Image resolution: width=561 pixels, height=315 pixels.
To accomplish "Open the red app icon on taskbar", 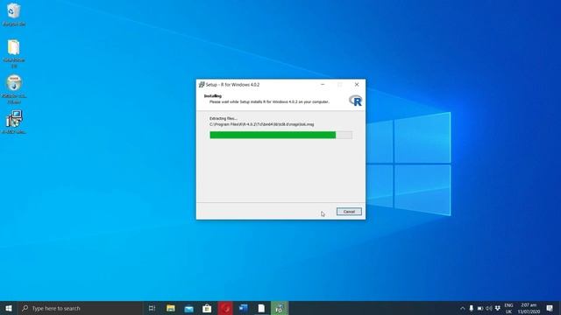I will pyautogui.click(x=225, y=308).
